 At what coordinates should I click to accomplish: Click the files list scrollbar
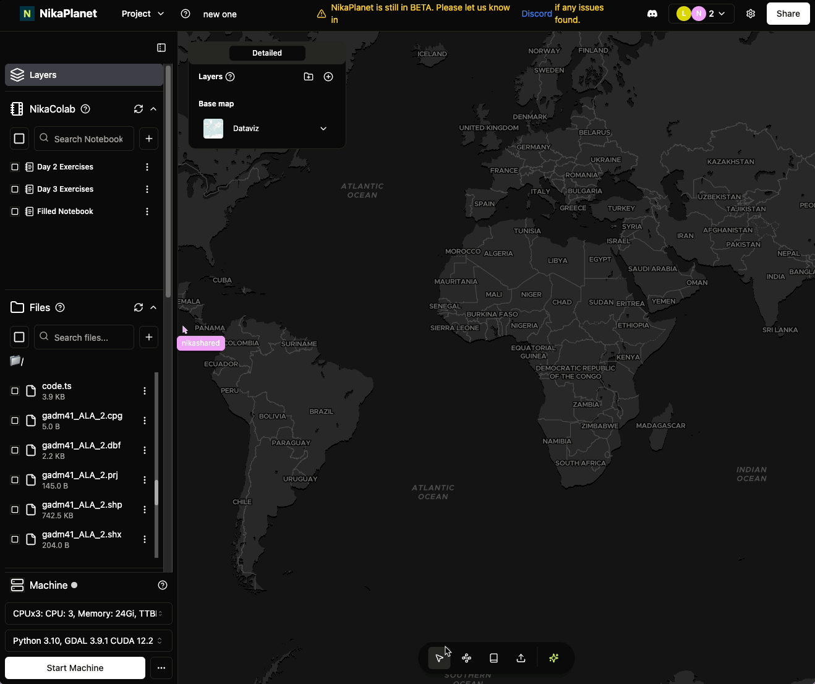point(156,493)
